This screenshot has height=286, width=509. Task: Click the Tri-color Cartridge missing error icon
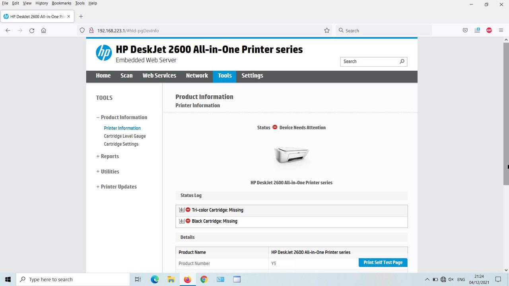point(188,210)
